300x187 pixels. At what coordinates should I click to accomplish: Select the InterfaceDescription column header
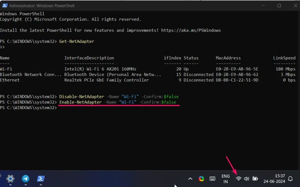pos(89,58)
